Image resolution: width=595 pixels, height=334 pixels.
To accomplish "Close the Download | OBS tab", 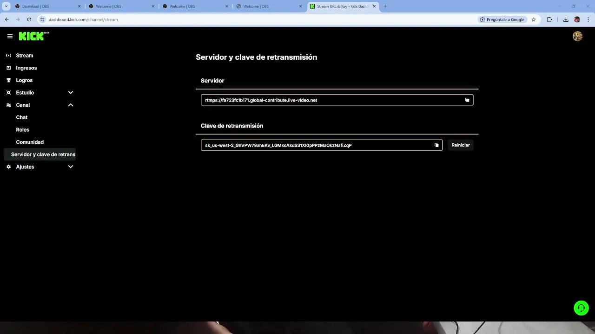I will click(x=79, y=6).
